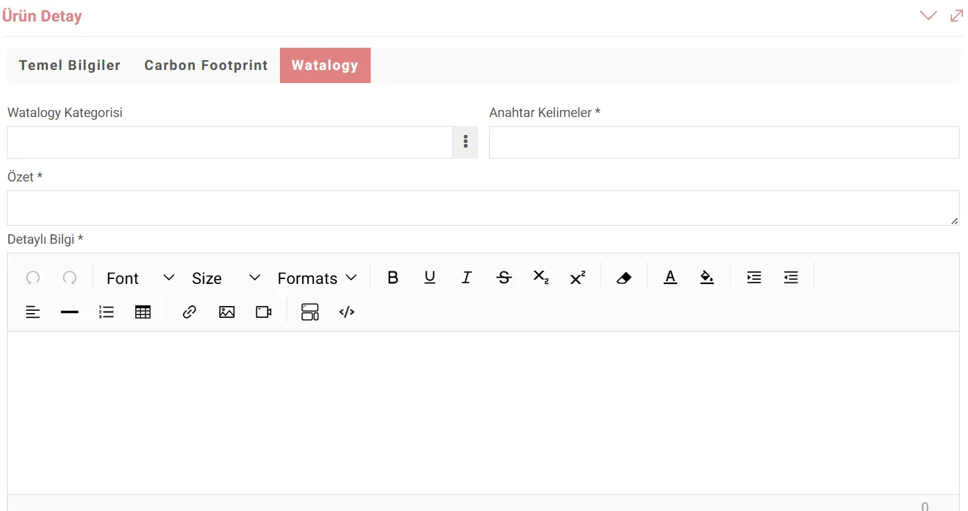Click the Anahtar Kelimeler input field

pos(723,142)
